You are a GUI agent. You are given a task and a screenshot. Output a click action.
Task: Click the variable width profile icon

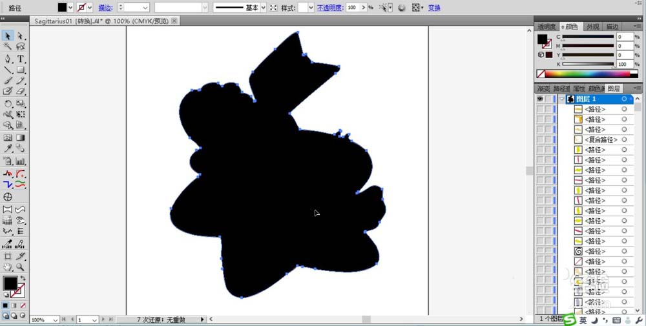[273, 7]
